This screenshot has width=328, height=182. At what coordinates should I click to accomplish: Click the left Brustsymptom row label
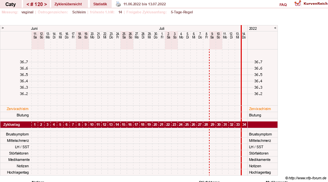tap(17, 134)
